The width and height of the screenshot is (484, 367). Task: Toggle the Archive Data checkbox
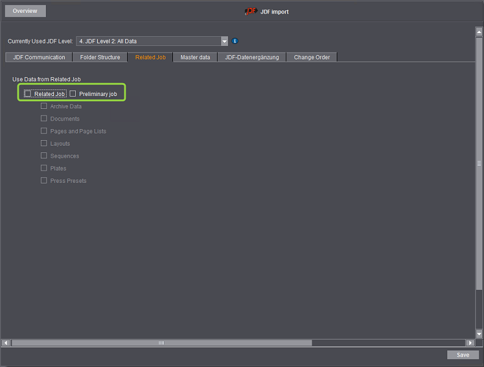(x=44, y=106)
